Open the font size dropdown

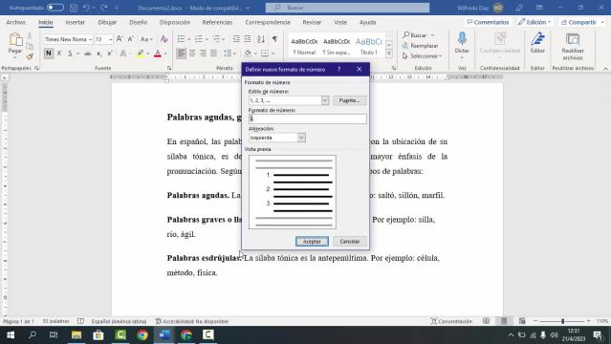pyautogui.click(x=111, y=39)
